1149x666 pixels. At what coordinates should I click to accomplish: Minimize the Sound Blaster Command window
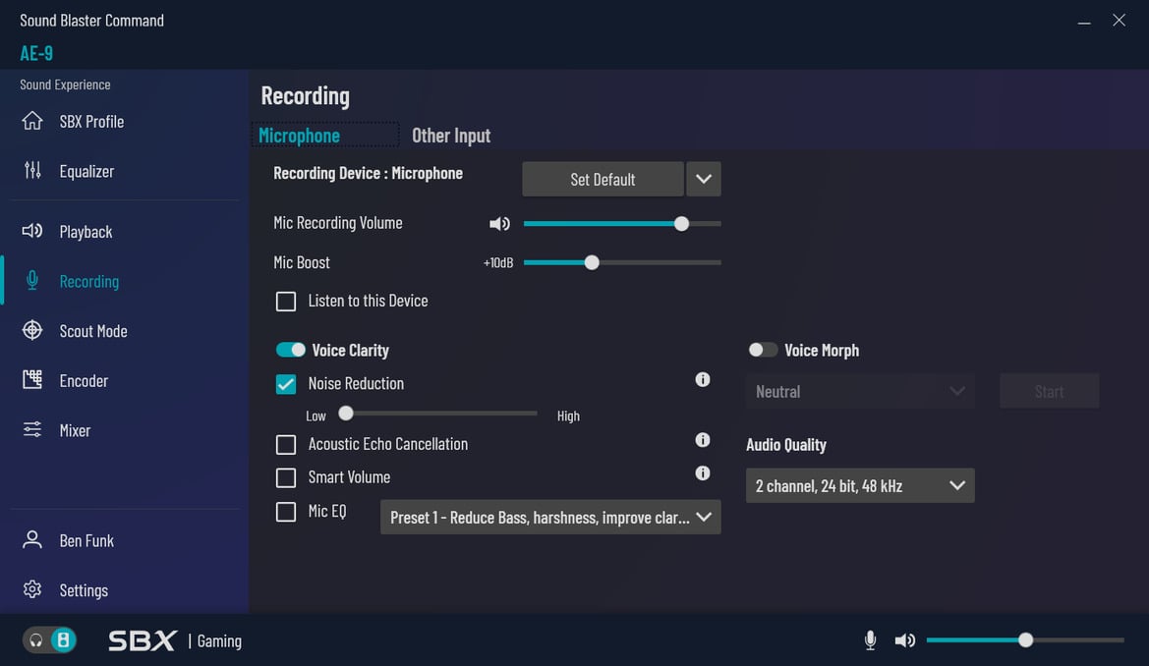pos(1084,22)
